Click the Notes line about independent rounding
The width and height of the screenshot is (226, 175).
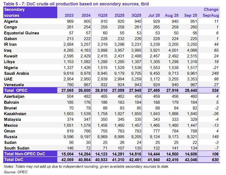click(x=86, y=167)
